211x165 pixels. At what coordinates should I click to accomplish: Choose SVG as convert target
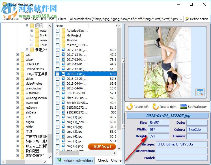tap(36, 19)
